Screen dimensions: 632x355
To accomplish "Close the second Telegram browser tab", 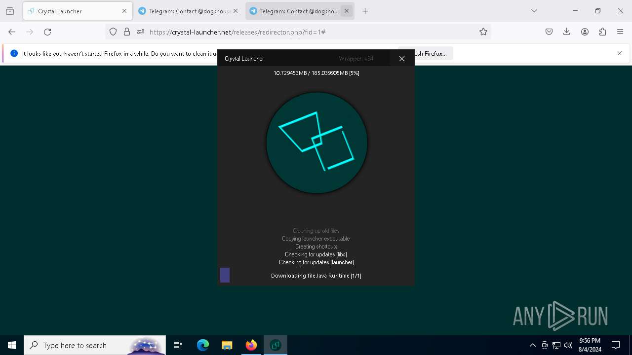I will coord(347,11).
